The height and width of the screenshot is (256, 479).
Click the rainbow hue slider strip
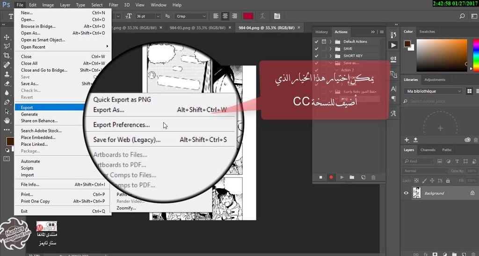(476, 55)
